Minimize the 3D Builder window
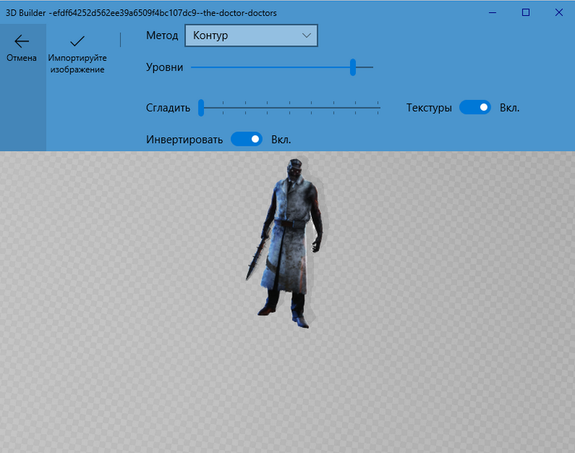The height and width of the screenshot is (453, 575). pyautogui.click(x=492, y=12)
